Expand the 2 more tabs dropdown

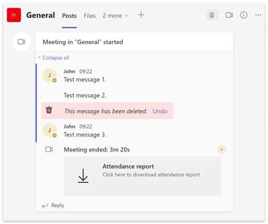115,16
